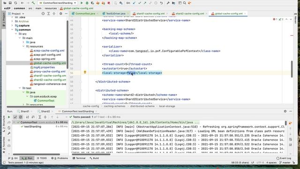Collapse the common module node
300x169 pixels.
[12, 30]
